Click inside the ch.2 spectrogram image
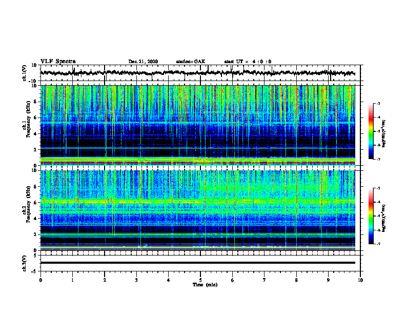Screen dimensions: 406x314 [x=197, y=210]
